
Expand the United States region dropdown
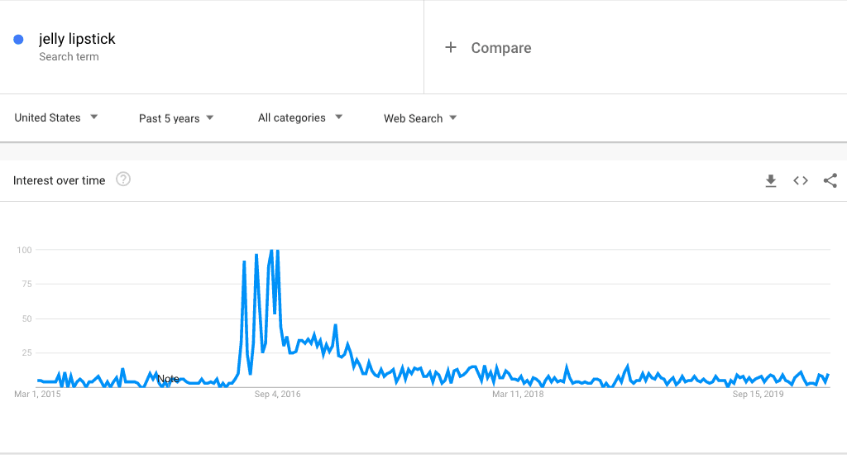[x=55, y=117]
